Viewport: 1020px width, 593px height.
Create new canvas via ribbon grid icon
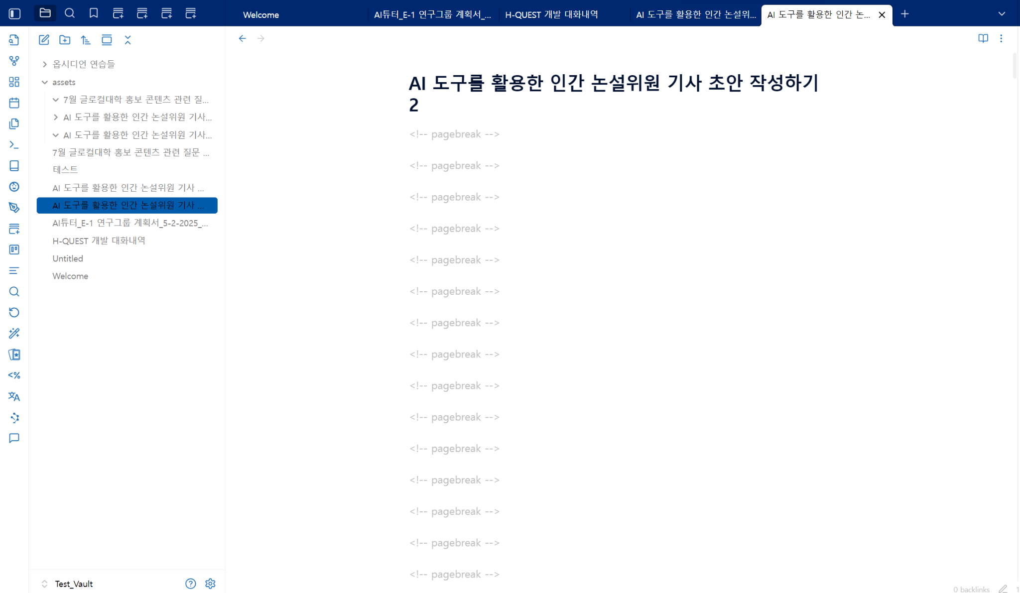pyautogui.click(x=14, y=82)
